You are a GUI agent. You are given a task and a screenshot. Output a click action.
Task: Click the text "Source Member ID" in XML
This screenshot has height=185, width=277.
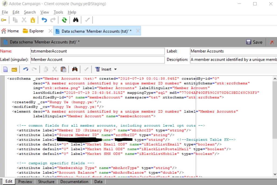pyautogui.click(x=78, y=135)
